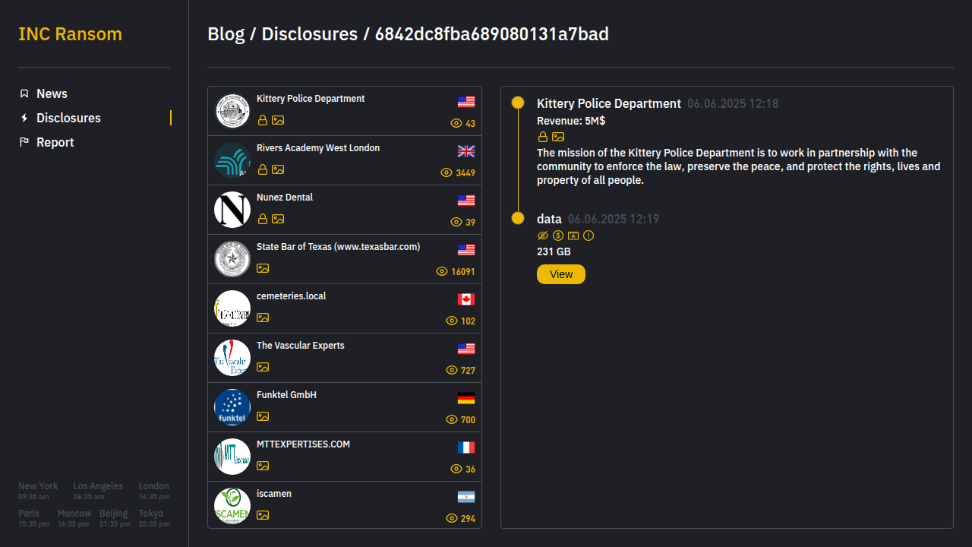Click The Vascular Experts logo thumbnail
The image size is (972, 547).
coord(232,358)
